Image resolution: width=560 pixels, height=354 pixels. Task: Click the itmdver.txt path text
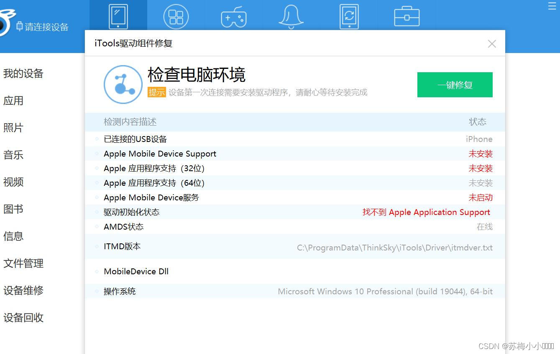[x=395, y=248]
